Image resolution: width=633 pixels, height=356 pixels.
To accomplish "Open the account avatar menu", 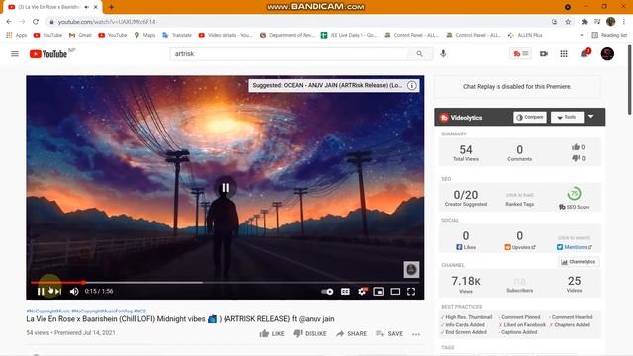I will pyautogui.click(x=607, y=53).
